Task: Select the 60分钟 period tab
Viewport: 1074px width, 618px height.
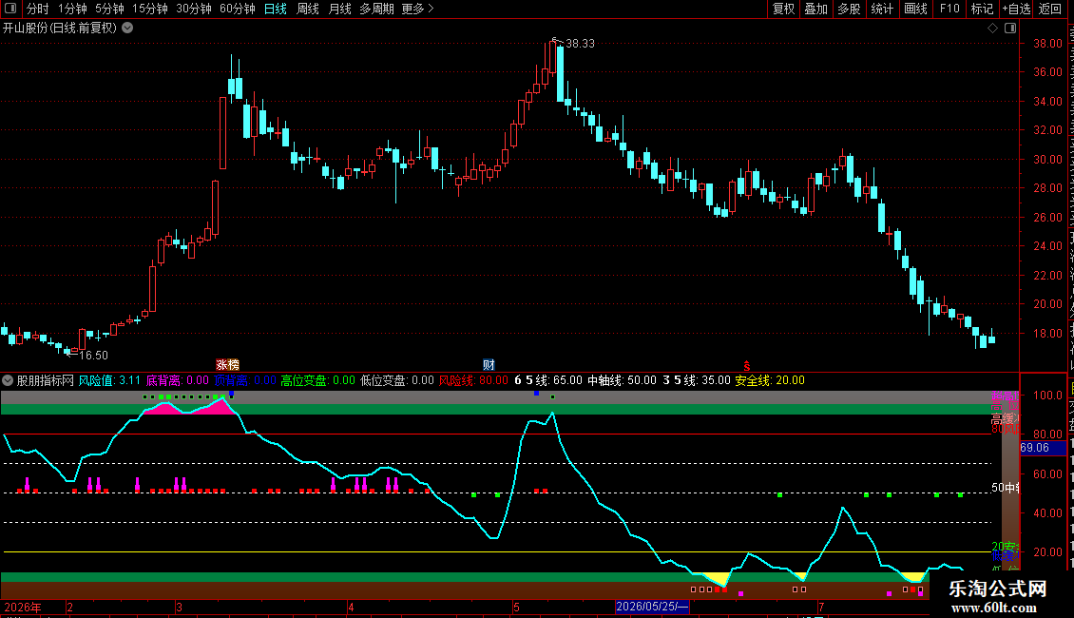Action: [x=238, y=9]
